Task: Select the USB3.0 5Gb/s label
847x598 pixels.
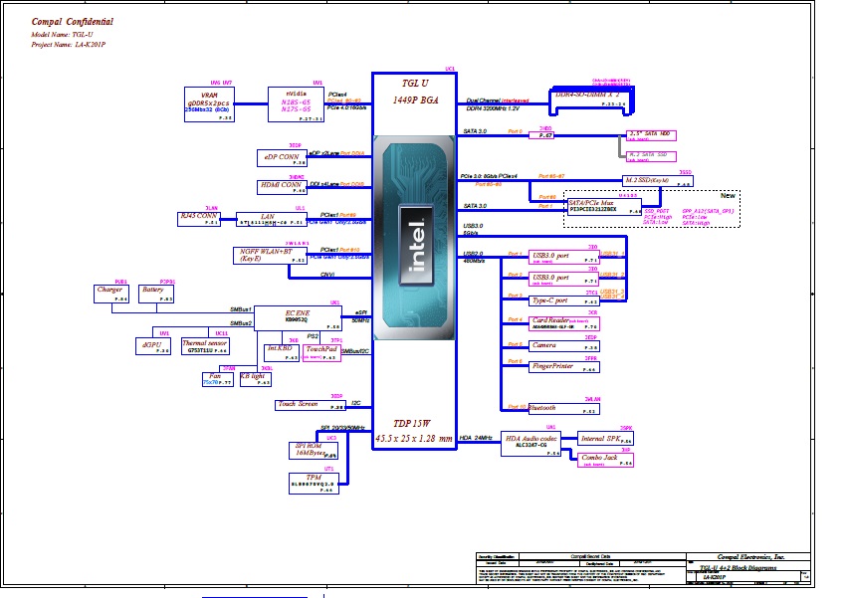Action: coord(473,230)
